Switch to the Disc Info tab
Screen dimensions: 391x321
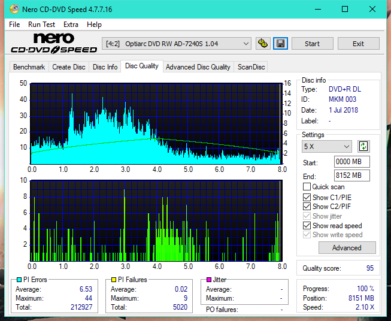105,67
